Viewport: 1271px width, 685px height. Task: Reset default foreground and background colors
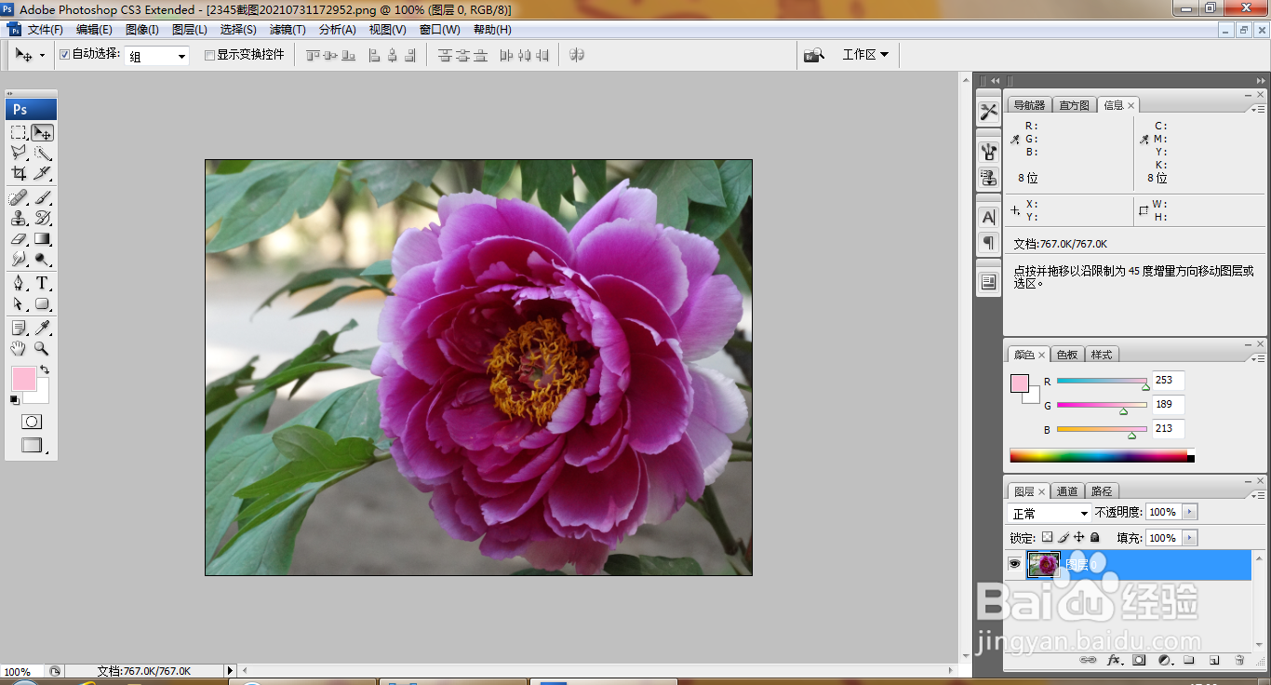click(14, 400)
